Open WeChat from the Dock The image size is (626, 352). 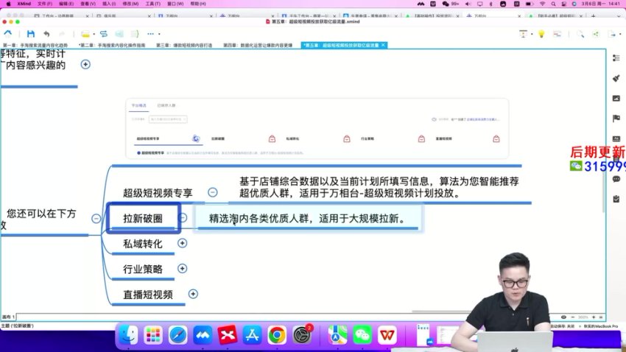click(x=362, y=335)
